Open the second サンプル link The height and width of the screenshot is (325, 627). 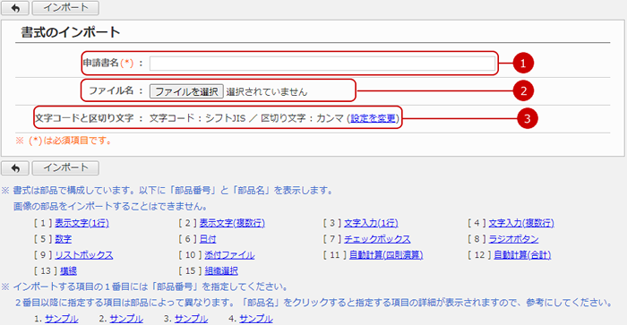pyautogui.click(x=126, y=319)
